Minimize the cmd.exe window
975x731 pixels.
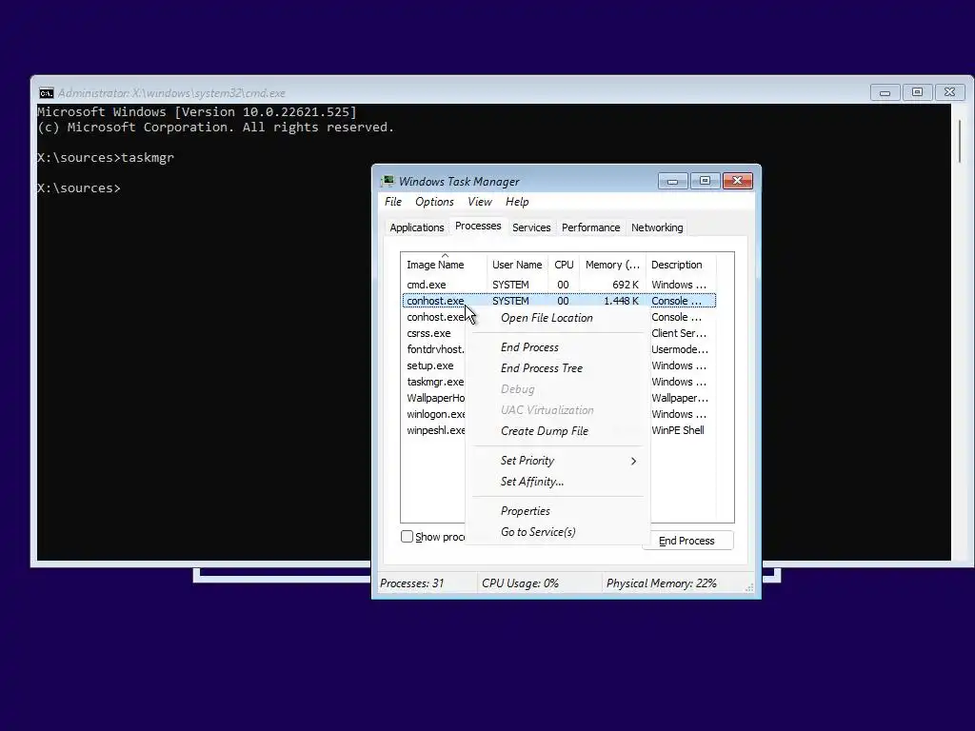[885, 92]
